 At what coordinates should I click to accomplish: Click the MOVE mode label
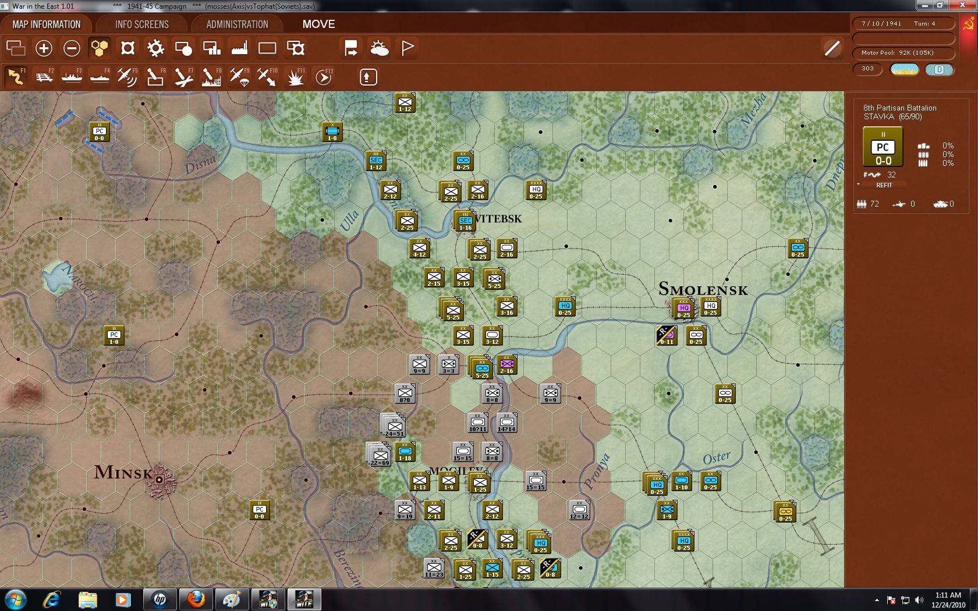pos(318,24)
